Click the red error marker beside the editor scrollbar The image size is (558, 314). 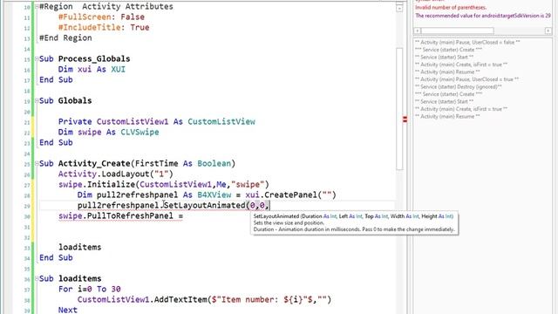pos(405,119)
